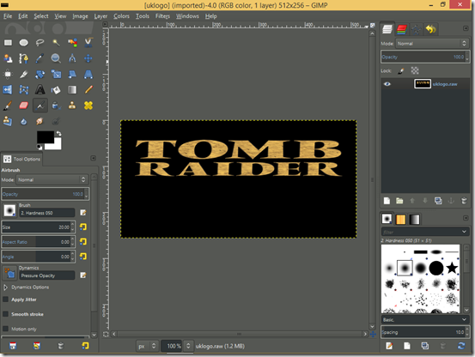Image resolution: width=475 pixels, height=357 pixels.
Task: Select the Scale tool
Action: pos(56,74)
